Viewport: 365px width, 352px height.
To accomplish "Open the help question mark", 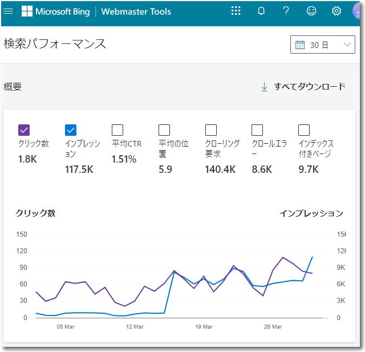I will pos(286,11).
